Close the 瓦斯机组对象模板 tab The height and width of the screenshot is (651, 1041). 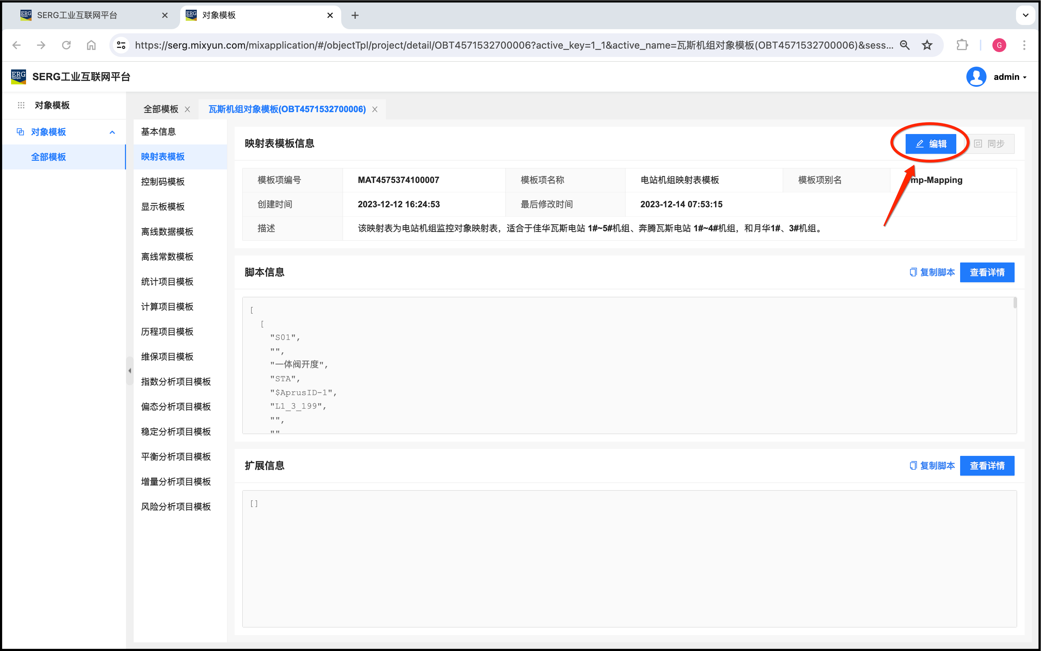[x=375, y=109]
